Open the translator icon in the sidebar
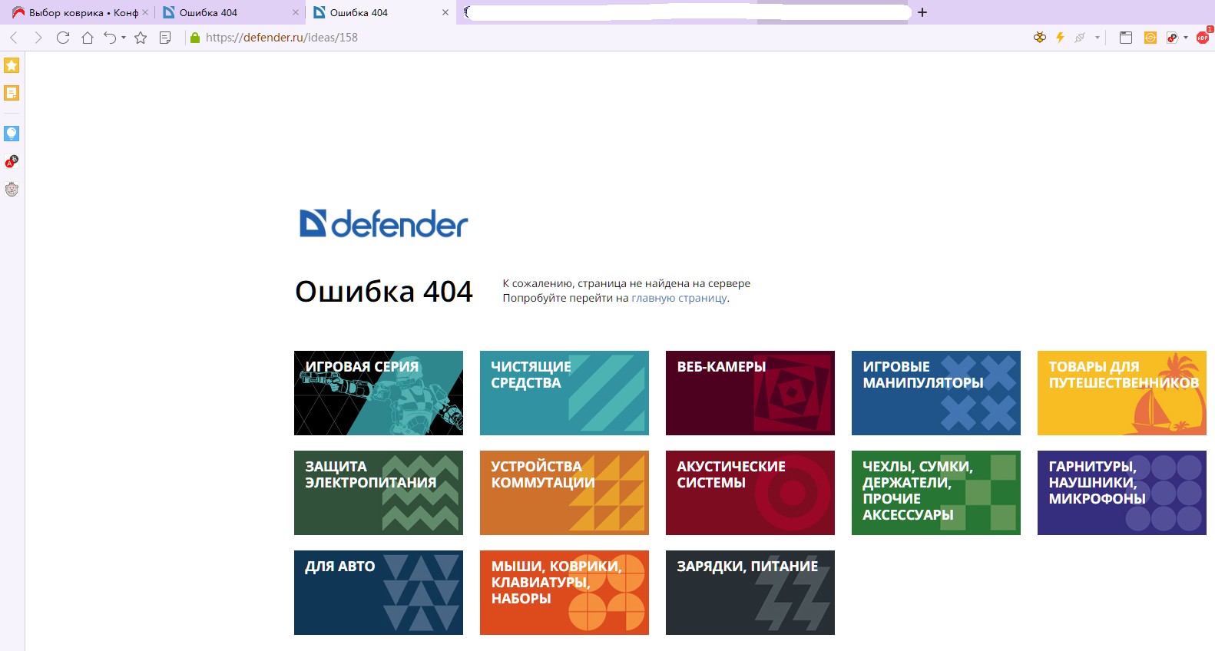This screenshot has height=651, width=1215. click(x=12, y=161)
